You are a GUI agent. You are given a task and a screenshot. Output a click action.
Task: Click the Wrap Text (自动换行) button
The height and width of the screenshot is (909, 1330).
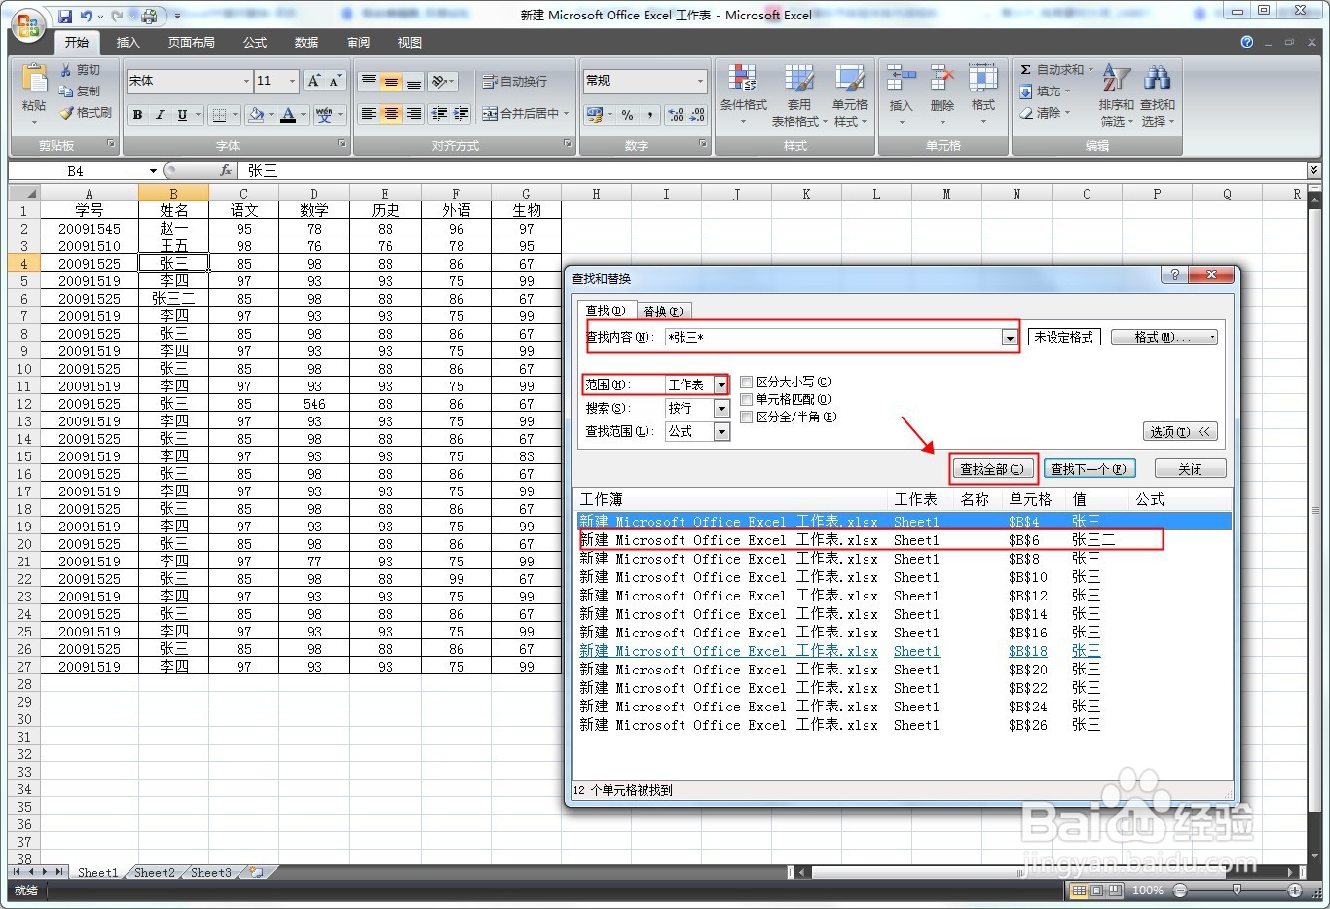[x=515, y=82]
